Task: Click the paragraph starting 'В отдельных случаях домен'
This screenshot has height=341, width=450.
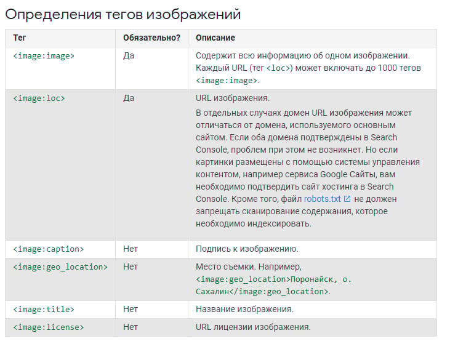Action: (x=308, y=168)
